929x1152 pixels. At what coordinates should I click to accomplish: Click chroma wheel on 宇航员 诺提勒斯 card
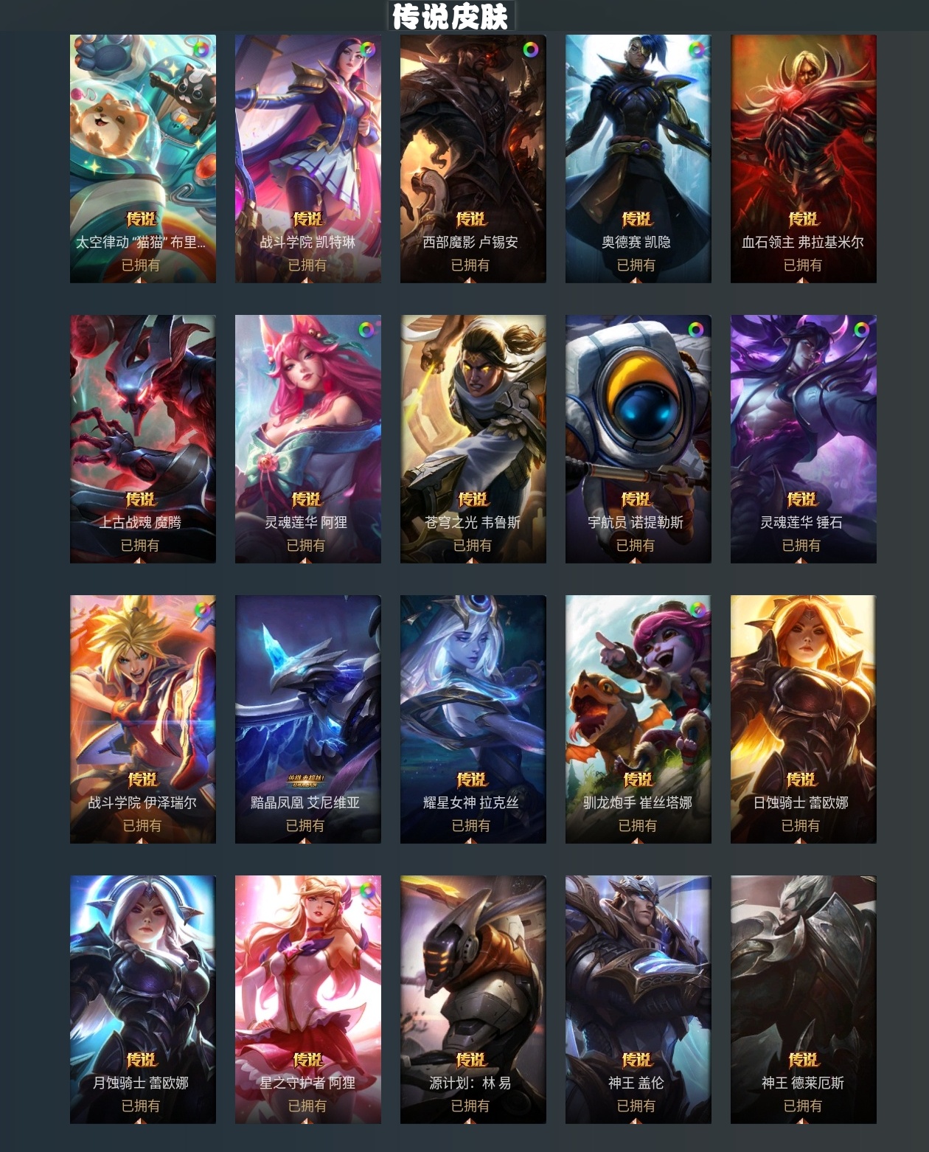(696, 330)
